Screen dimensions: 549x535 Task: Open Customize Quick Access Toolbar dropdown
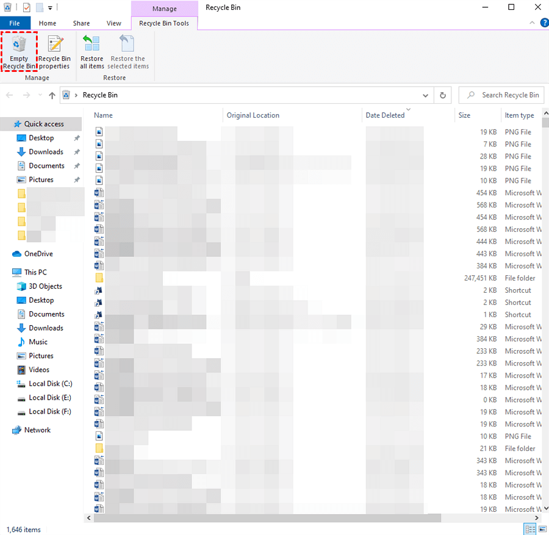tap(50, 8)
